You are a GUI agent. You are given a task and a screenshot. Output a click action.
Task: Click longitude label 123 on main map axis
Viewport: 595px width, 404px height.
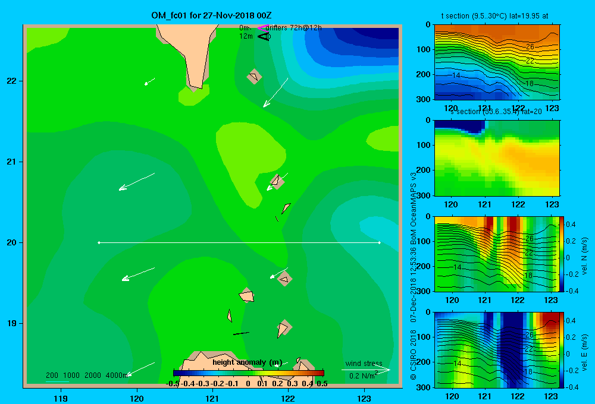tap(364, 398)
